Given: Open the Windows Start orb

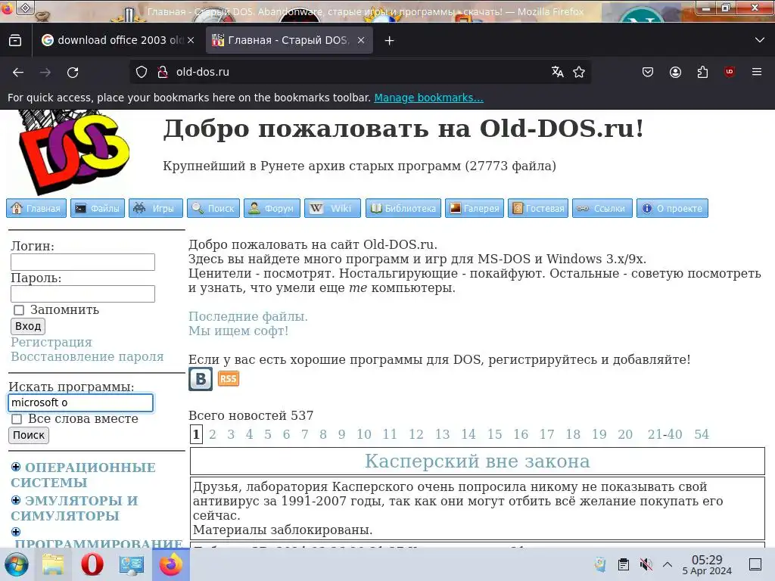Looking at the screenshot, I should click(x=17, y=564).
